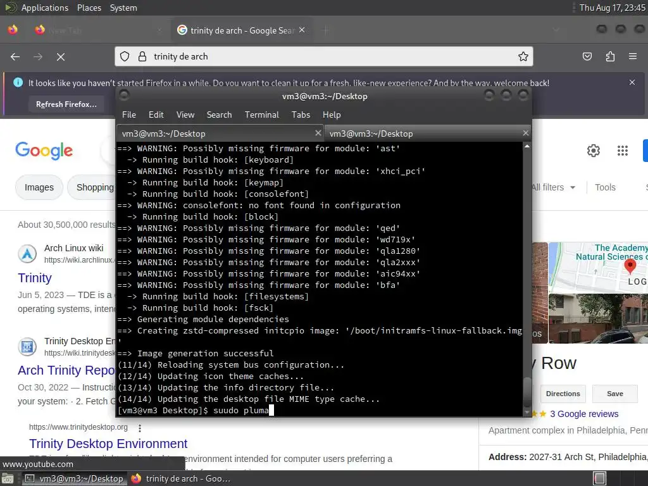Switch to terminal in taskbar
Screen dimensions: 648x486
tap(75, 478)
